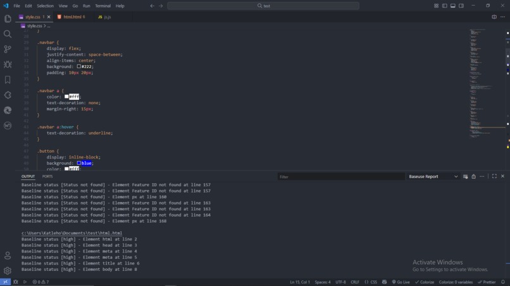Switch to the PORTS panel tab
The image size is (510, 286).
click(x=47, y=177)
